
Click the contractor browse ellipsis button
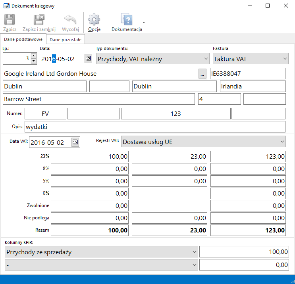202,74
